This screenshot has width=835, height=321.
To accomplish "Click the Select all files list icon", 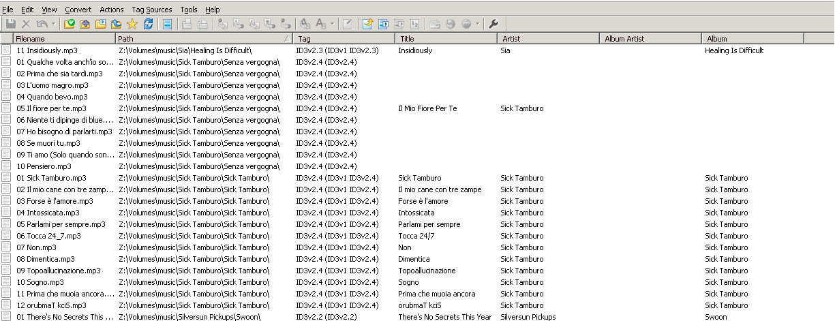I will click(x=168, y=24).
